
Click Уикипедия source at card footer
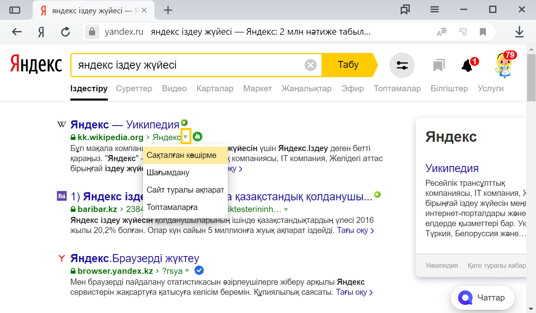pos(441,265)
